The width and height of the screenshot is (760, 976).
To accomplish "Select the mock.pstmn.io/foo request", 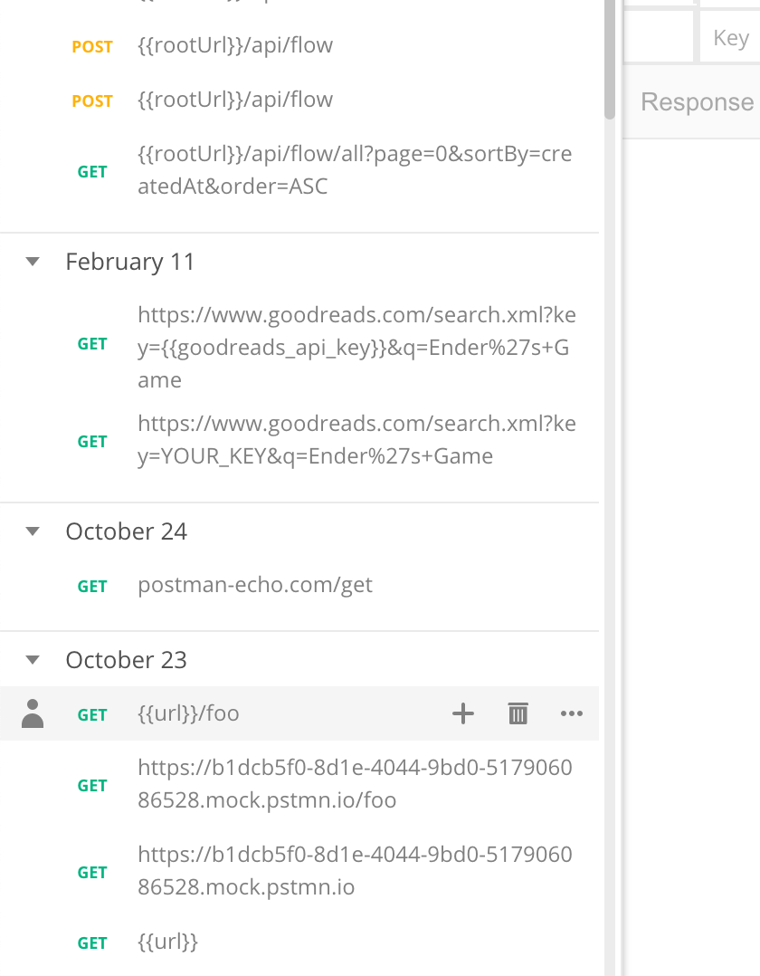I will coord(353,783).
